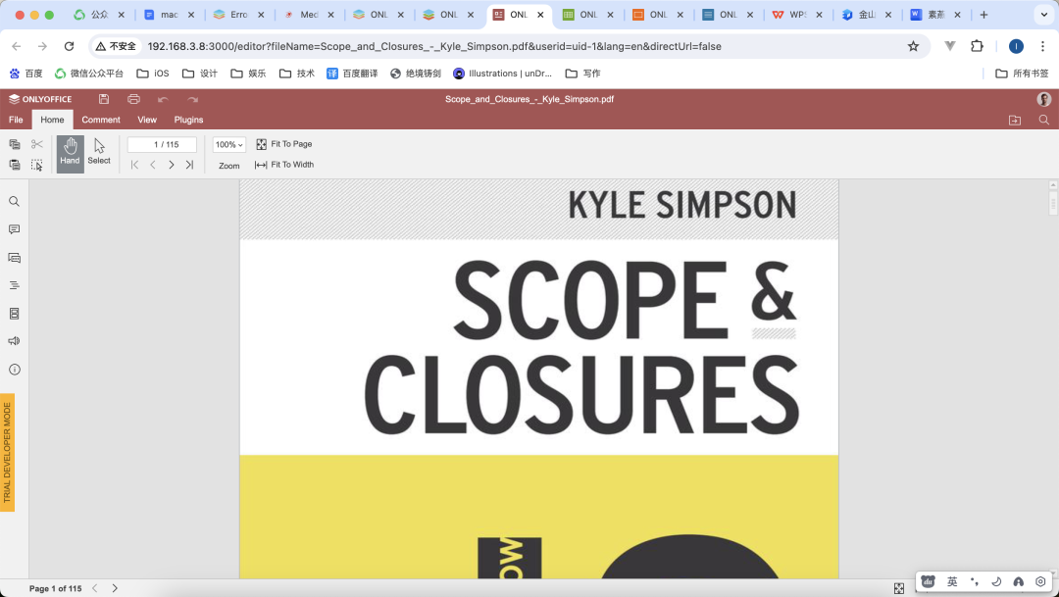This screenshot has height=597, width=1059.
Task: Click the search magnifier in the header
Action: point(1043,120)
